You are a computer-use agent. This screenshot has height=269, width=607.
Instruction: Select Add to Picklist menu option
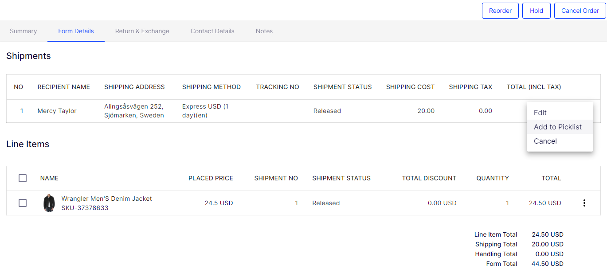point(557,127)
